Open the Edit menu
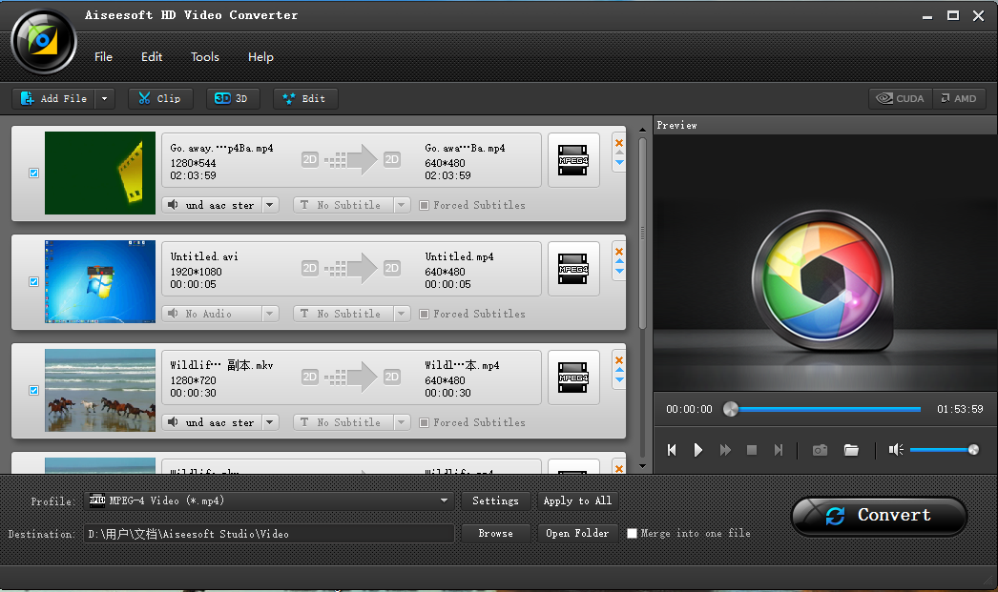 click(152, 56)
